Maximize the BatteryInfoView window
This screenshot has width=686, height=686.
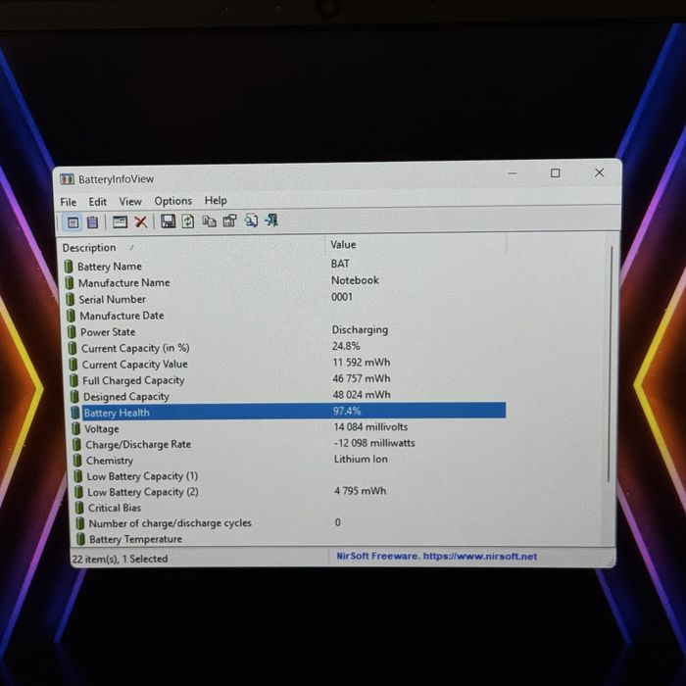(x=556, y=173)
